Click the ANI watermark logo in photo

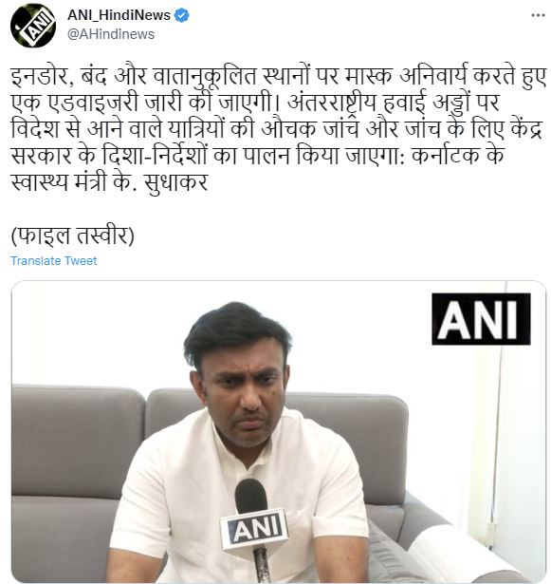coord(481,319)
